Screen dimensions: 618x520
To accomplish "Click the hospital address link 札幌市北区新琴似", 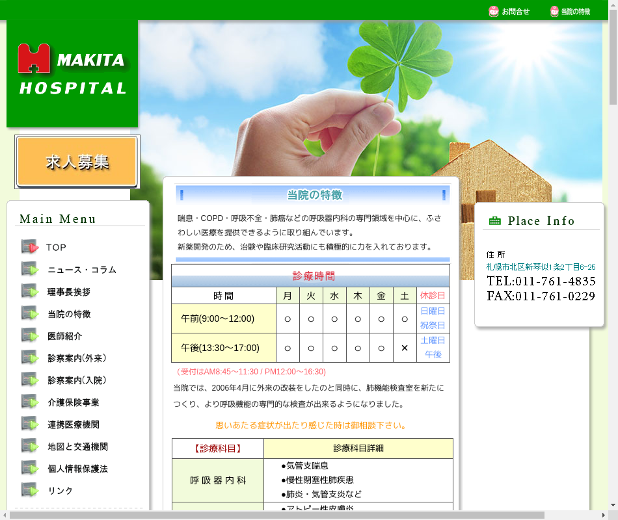I will coord(541,267).
